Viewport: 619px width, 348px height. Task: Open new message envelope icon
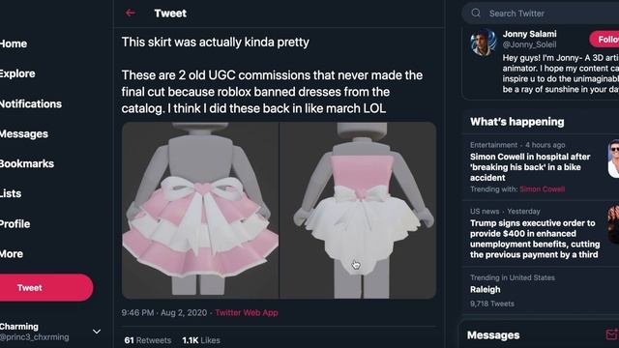point(612,334)
